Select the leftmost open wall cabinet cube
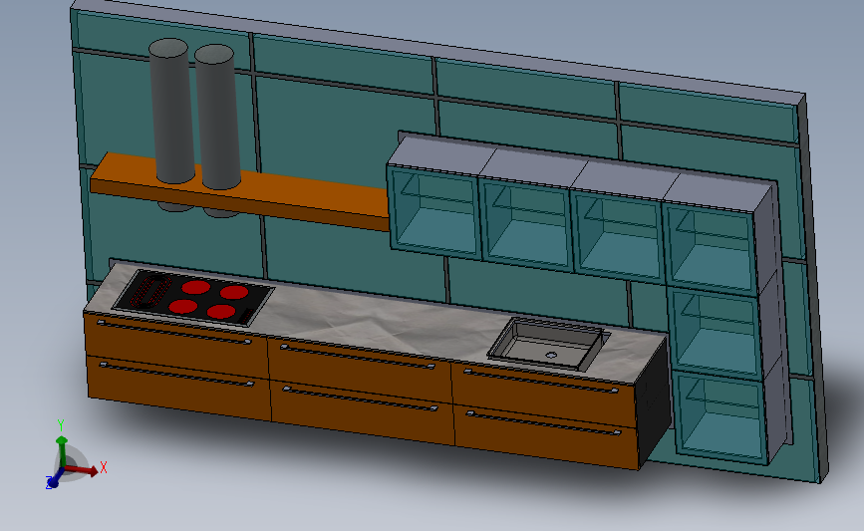The image size is (864, 531). coord(433,211)
